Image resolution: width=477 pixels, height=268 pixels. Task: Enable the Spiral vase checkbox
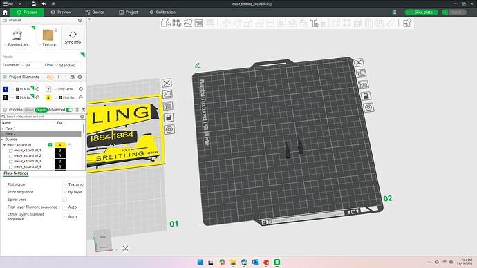coord(64,200)
